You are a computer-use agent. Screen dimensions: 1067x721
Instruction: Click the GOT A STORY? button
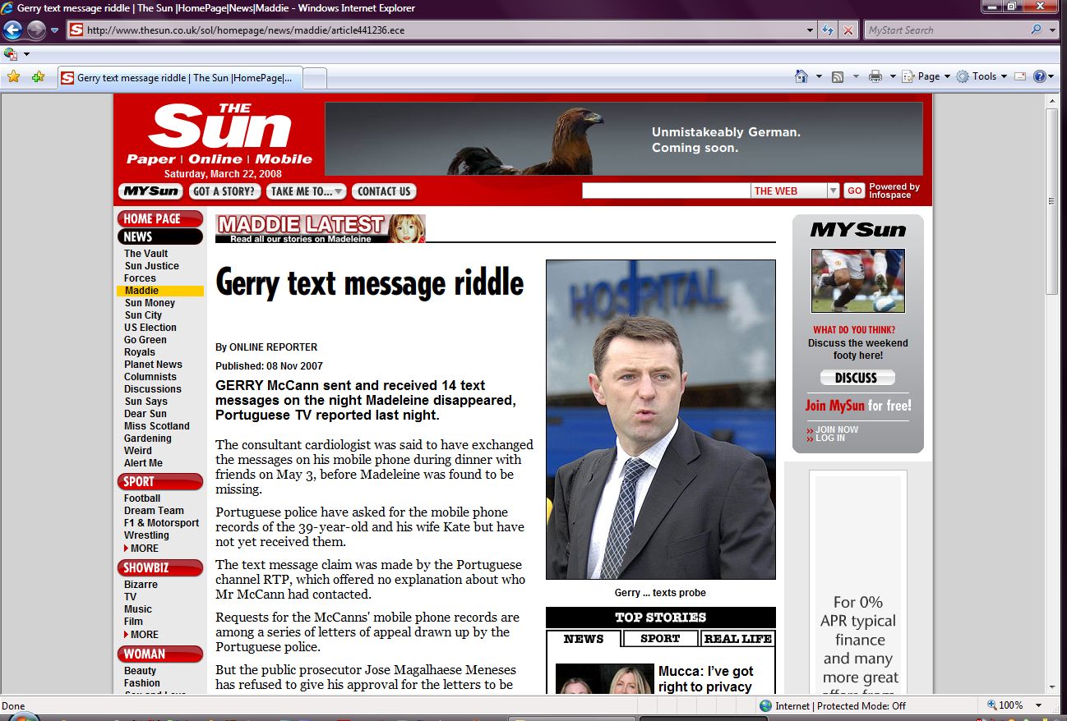225,191
